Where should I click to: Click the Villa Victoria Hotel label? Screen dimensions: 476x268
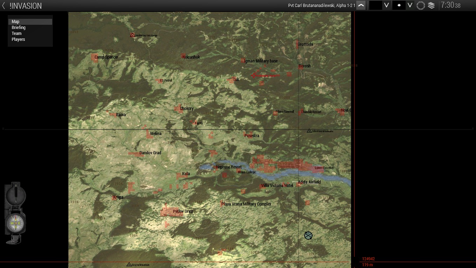(277, 186)
